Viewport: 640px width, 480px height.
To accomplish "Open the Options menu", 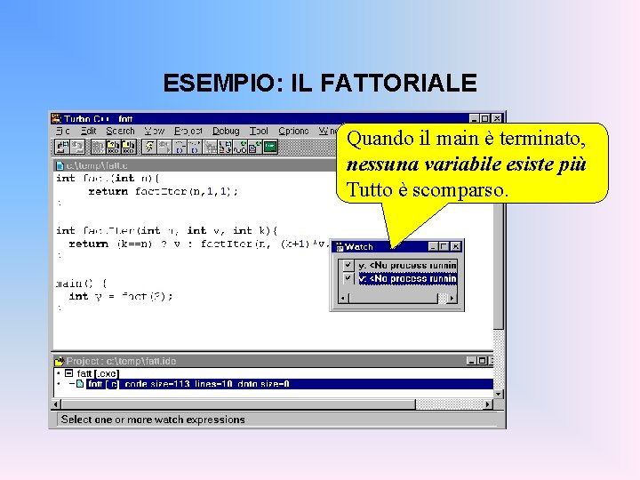I will tap(293, 131).
